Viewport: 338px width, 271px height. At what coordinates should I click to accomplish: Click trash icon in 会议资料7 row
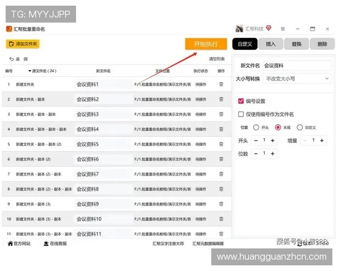(x=221, y=174)
